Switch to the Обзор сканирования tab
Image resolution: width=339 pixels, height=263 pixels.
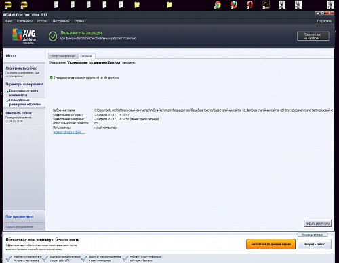[x=62, y=56]
